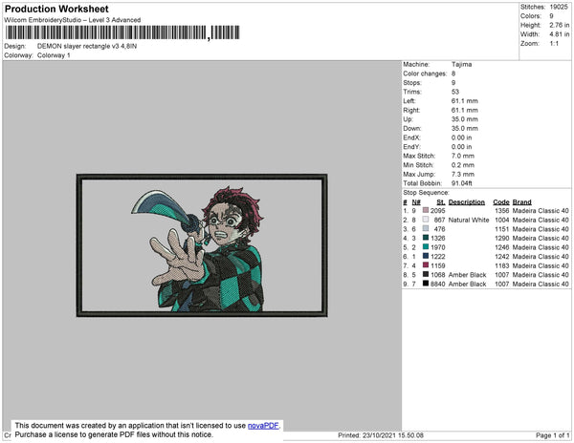This screenshot has width=574, height=443.
Task: Click the 'Up:' label
Action: pos(408,119)
